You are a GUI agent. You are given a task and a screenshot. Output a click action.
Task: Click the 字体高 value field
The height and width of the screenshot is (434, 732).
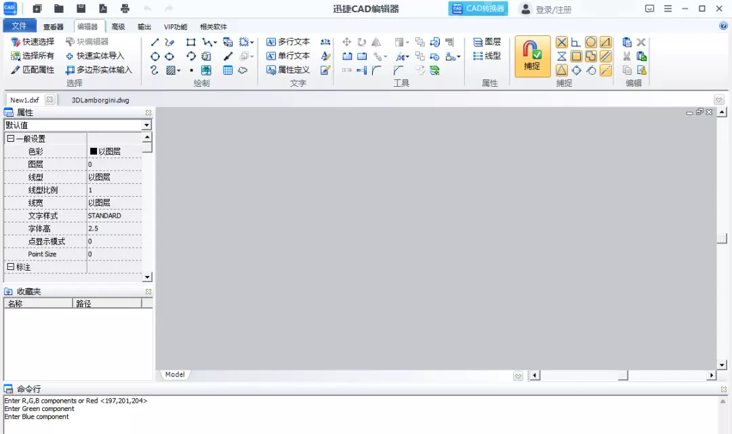pyautogui.click(x=114, y=229)
